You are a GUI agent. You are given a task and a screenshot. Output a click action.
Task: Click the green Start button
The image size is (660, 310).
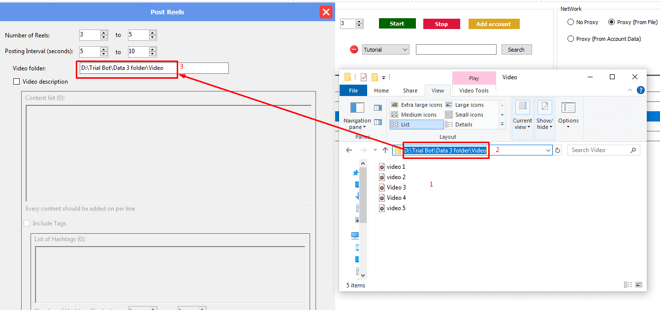coord(397,24)
